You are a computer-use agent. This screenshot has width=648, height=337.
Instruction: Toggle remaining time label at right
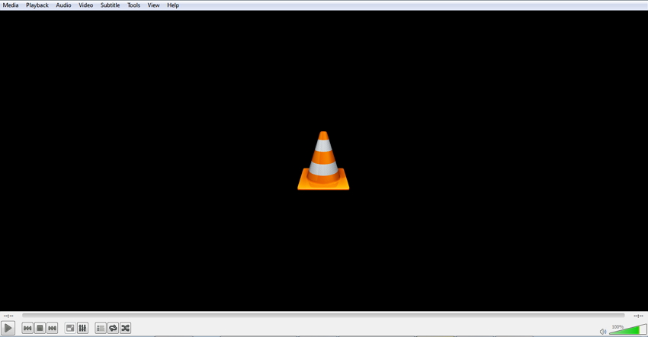[x=639, y=316]
